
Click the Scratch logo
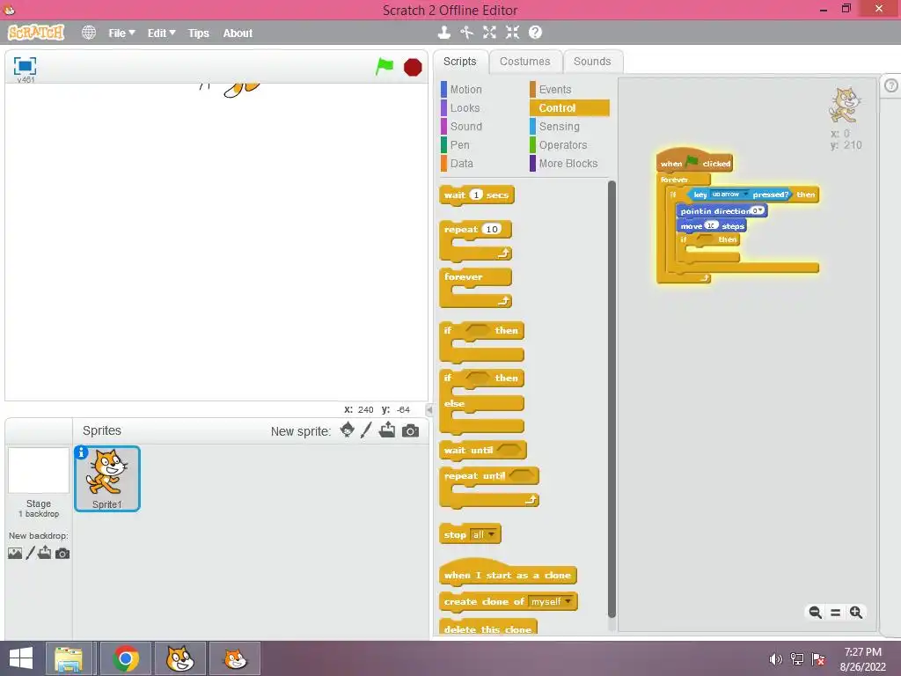pos(36,33)
